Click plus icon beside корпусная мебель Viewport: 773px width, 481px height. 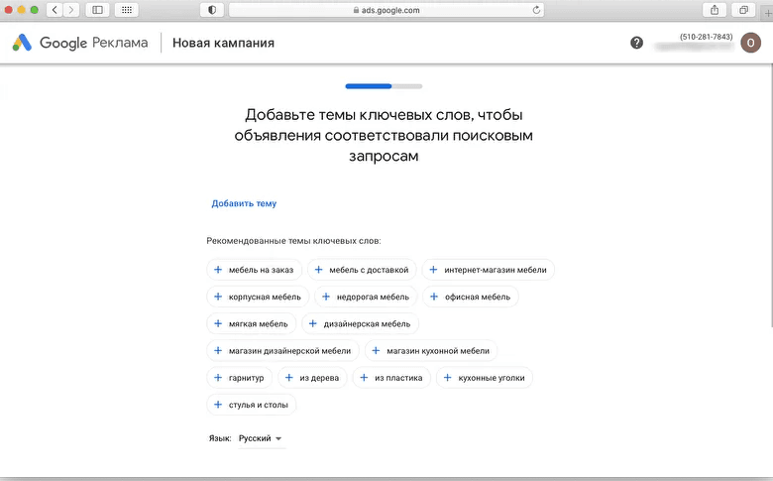(x=218, y=297)
